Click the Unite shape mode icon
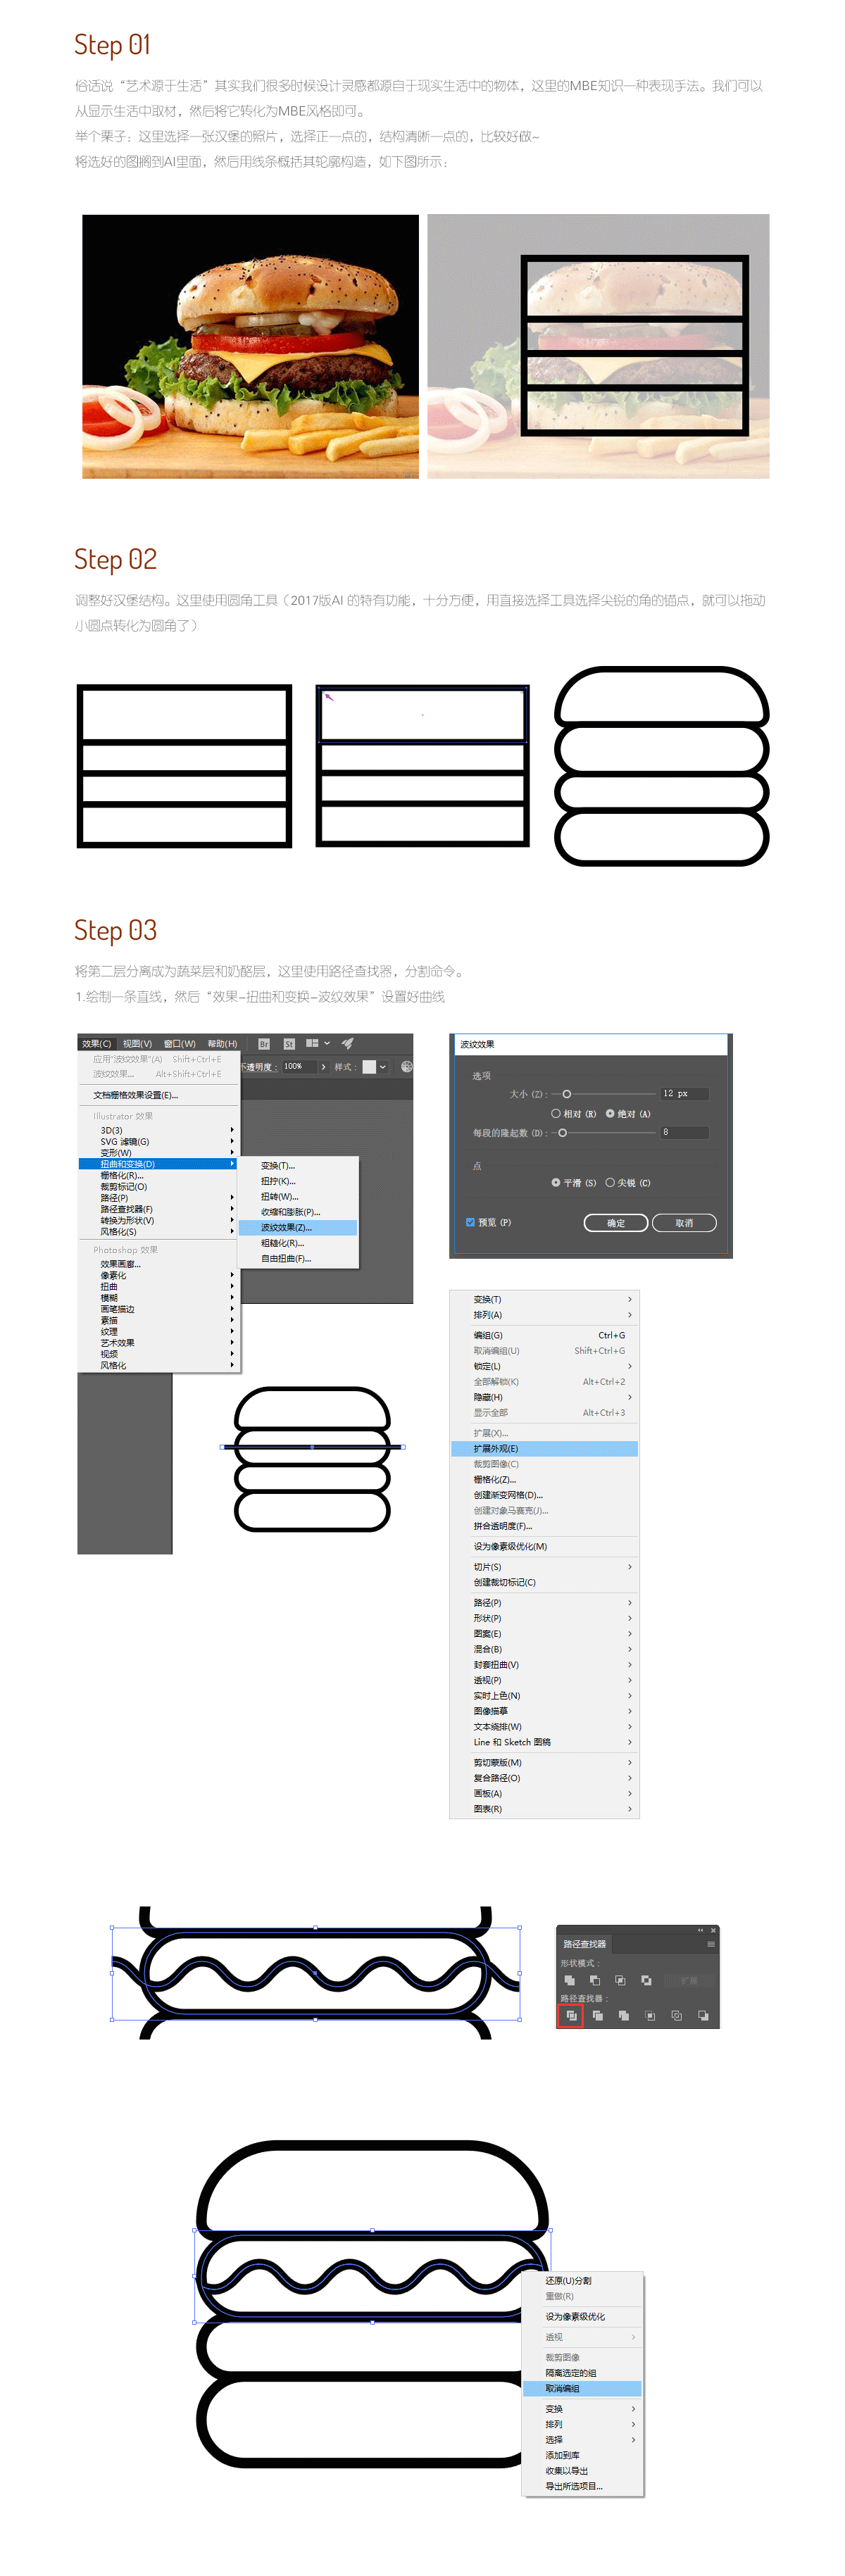This screenshot has height=2576, width=845. coord(569,1980)
